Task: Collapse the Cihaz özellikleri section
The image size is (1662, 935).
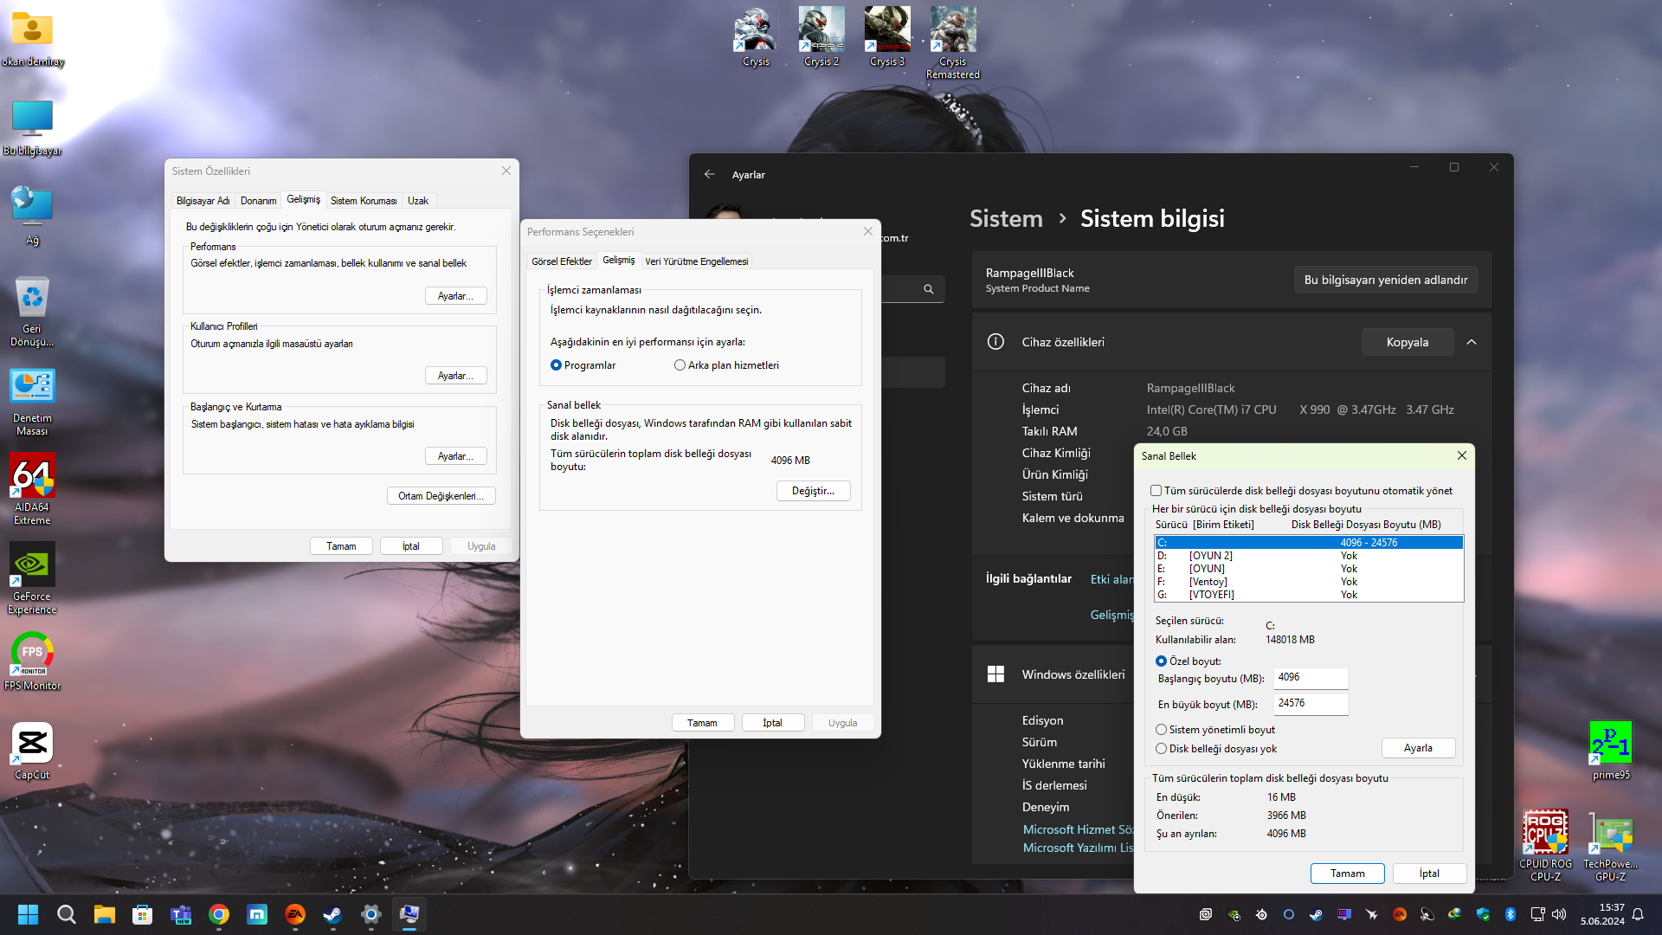Action: (x=1471, y=342)
